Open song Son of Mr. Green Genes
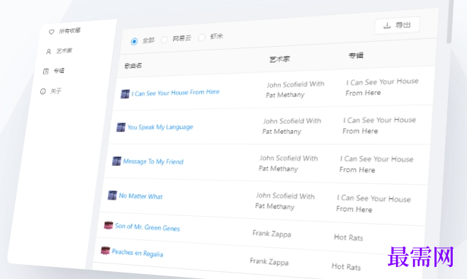The image size is (467, 279). coord(147,227)
